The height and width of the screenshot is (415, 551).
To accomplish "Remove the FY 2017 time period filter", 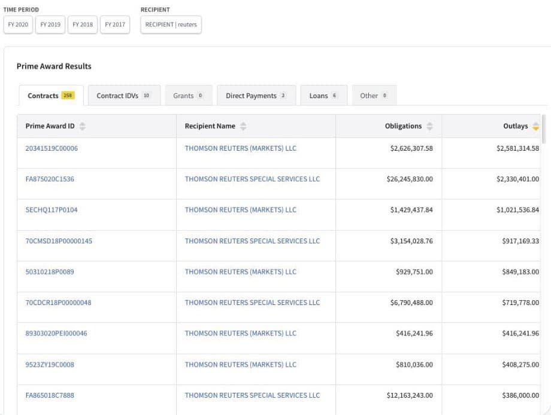I will 115,25.
